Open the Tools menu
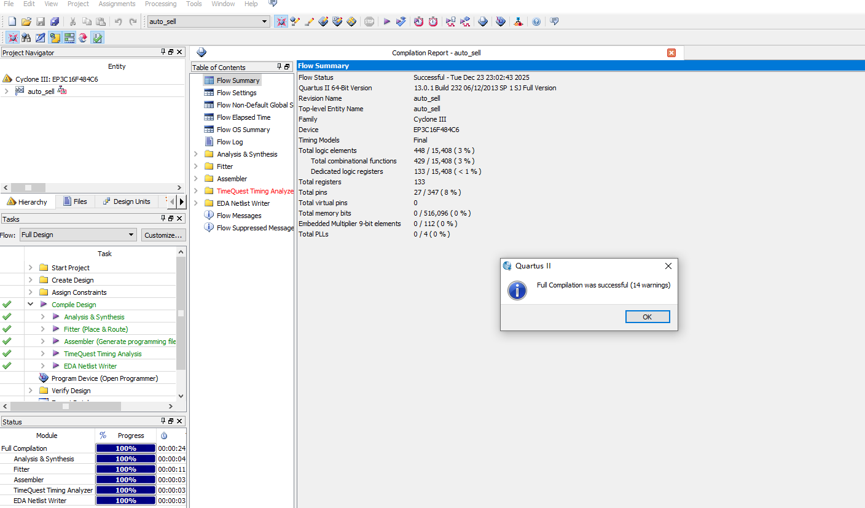The width and height of the screenshot is (865, 508). tap(194, 4)
